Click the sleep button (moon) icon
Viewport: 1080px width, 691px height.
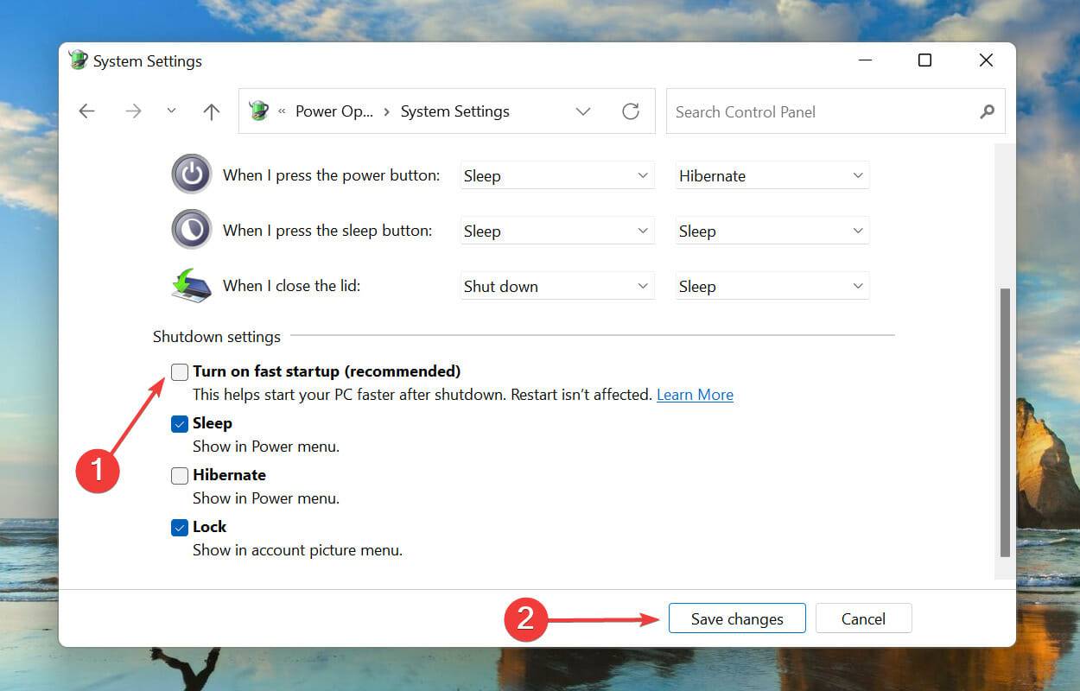tap(191, 229)
